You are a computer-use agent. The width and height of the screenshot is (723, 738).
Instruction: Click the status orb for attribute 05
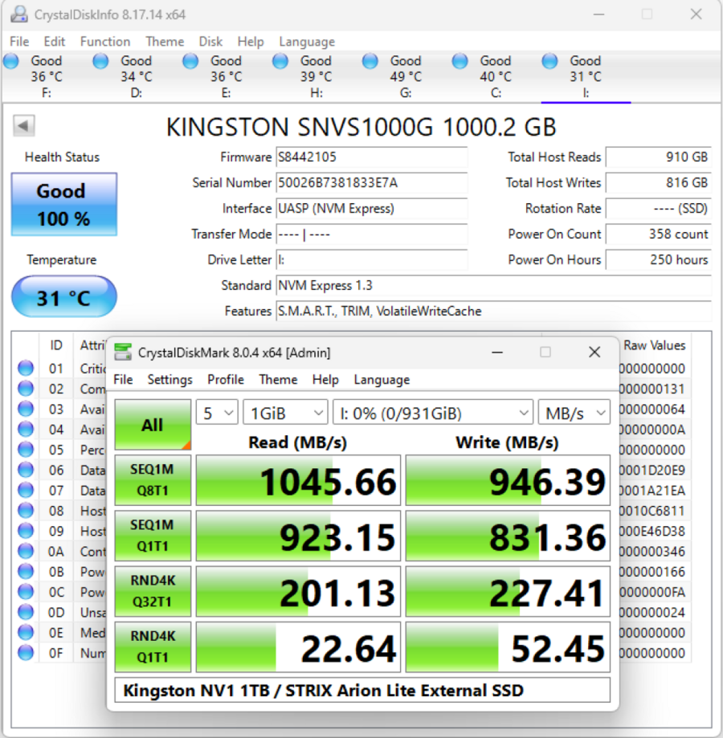[x=26, y=450]
